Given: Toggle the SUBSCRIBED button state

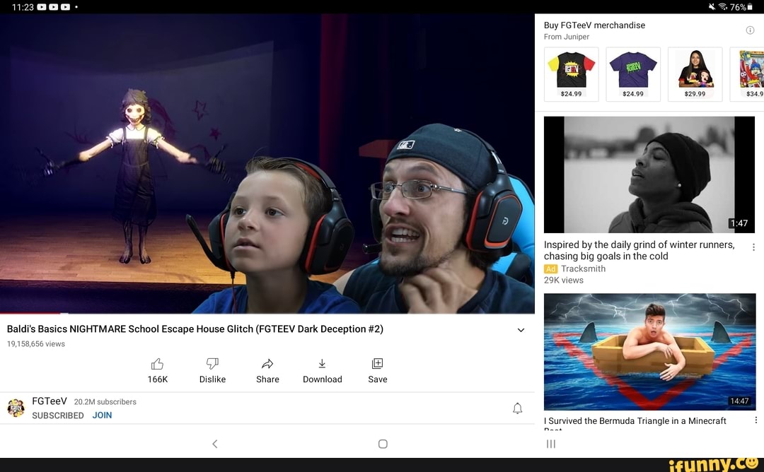Looking at the screenshot, I should tap(58, 415).
